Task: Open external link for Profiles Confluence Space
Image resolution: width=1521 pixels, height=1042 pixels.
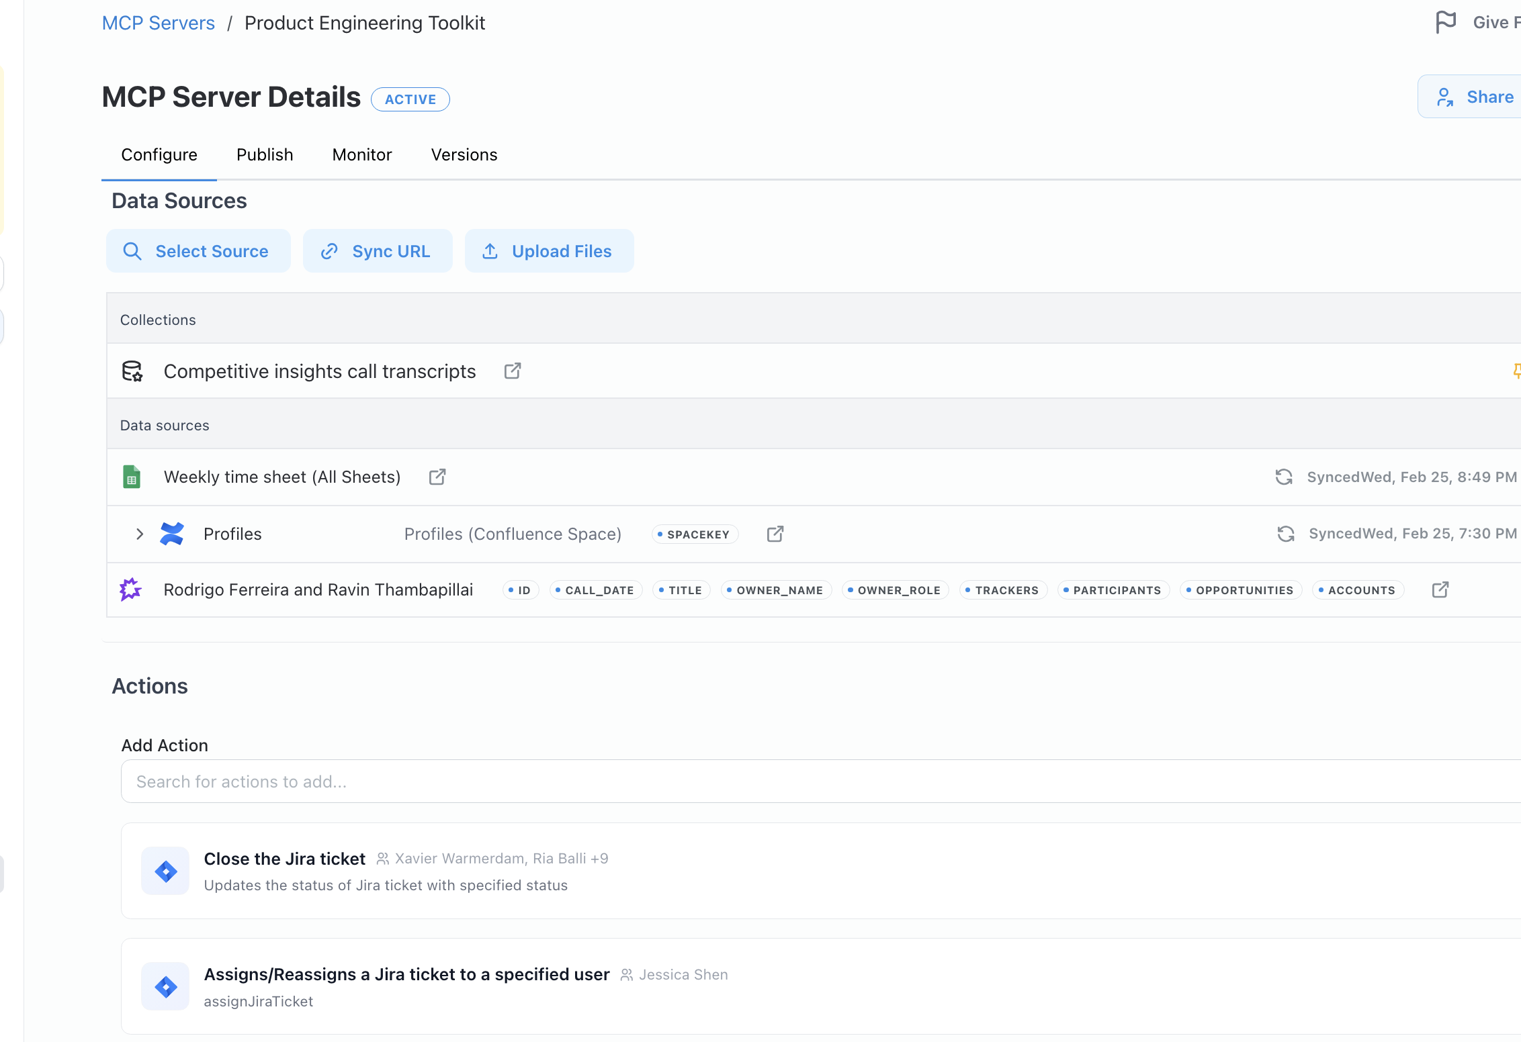Action: pos(775,534)
